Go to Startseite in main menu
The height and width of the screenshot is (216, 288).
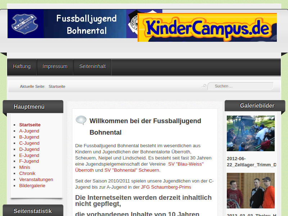pos(30,125)
